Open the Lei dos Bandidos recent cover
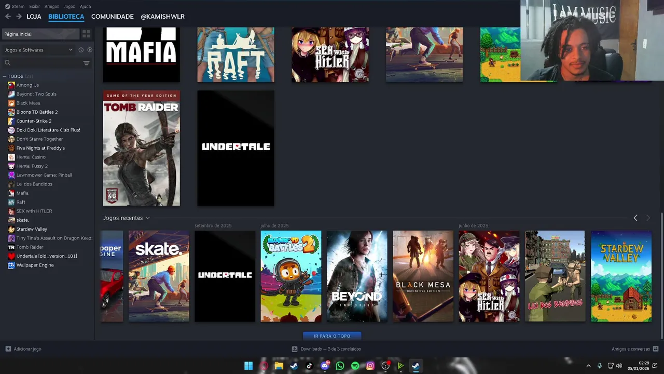Screen dimensions: 664x374 click(x=555, y=276)
